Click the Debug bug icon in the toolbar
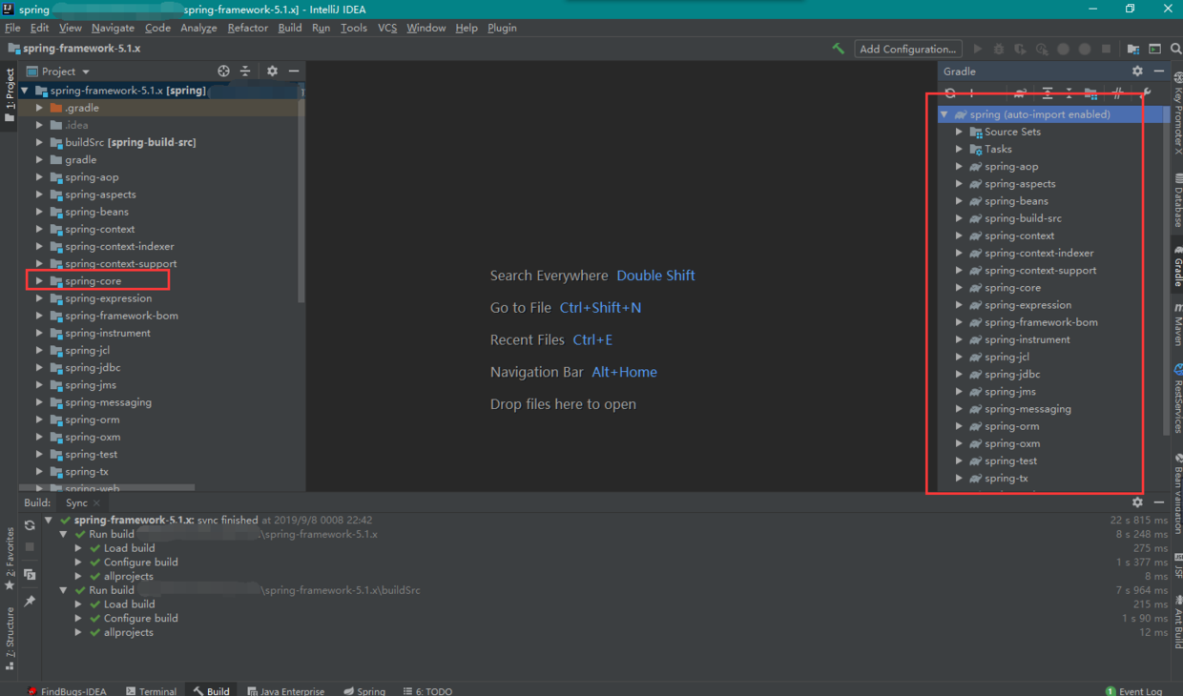Image resolution: width=1183 pixels, height=696 pixels. [x=999, y=49]
